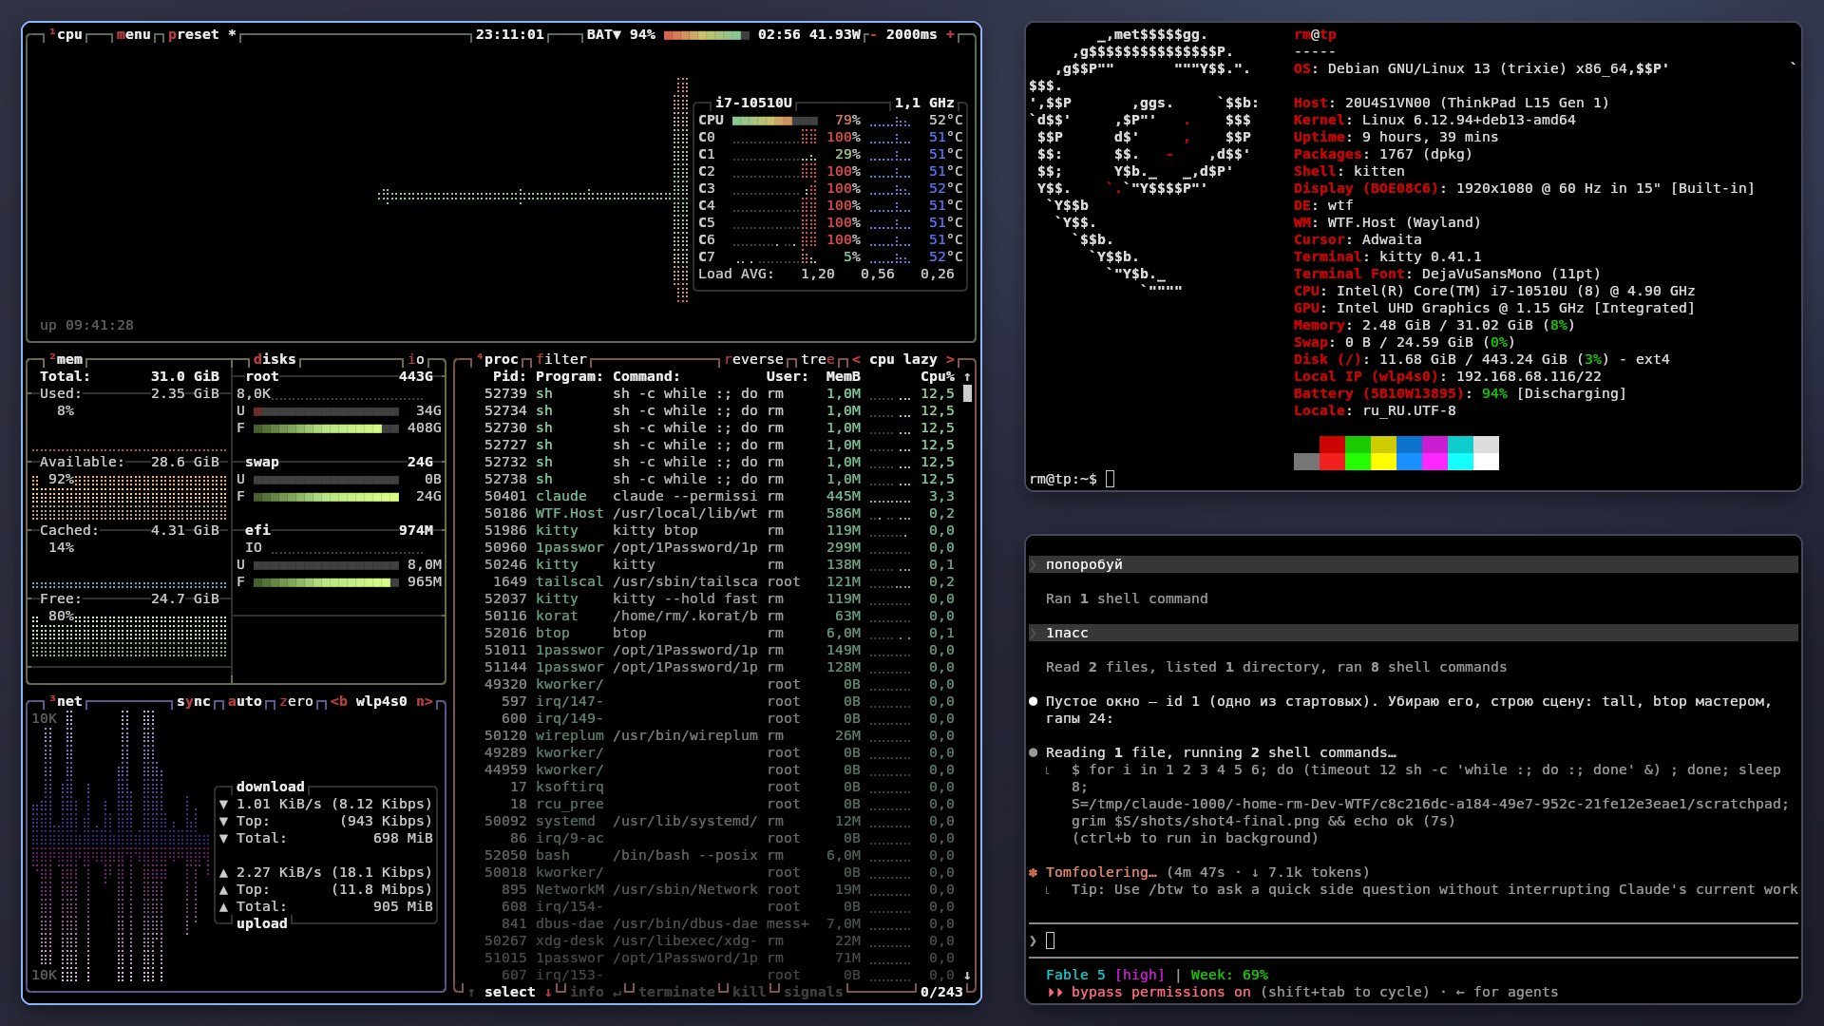
Task: Click the minus to decrease 2000ms update interval
Action: [x=873, y=35]
